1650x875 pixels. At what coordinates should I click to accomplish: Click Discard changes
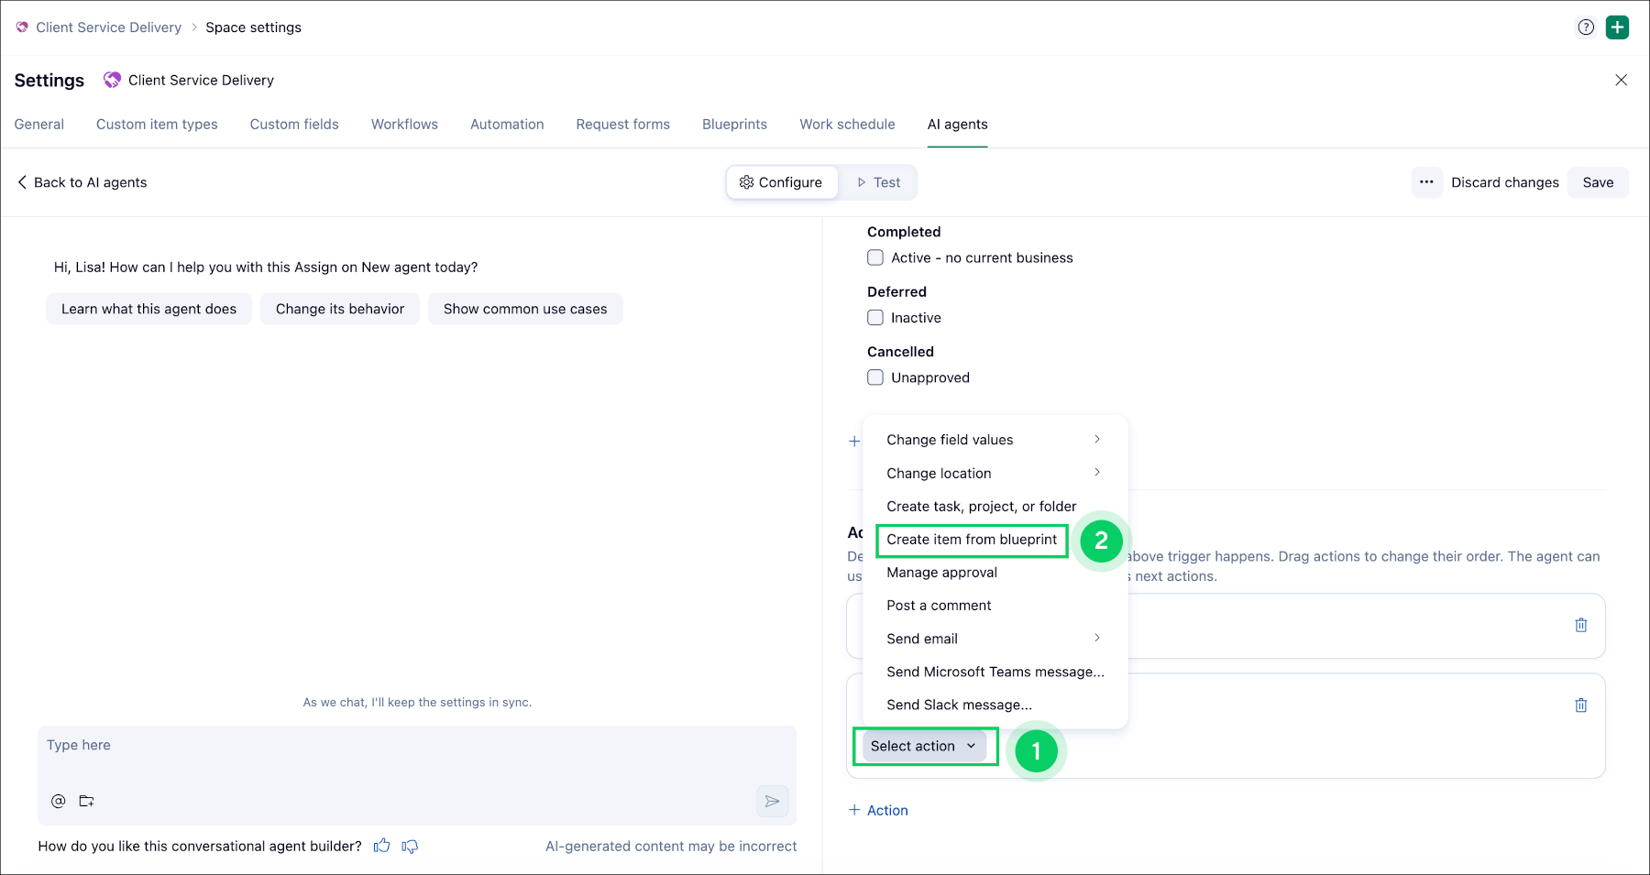pyautogui.click(x=1504, y=182)
